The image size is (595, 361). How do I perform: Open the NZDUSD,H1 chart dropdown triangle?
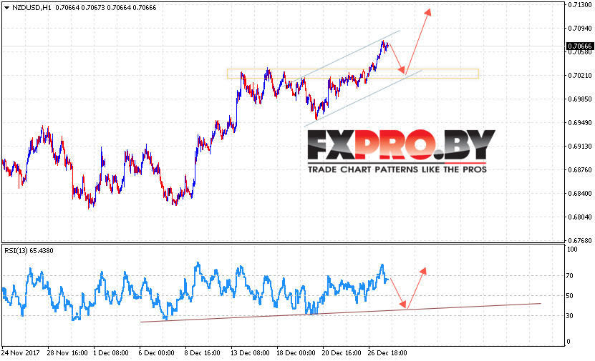pos(6,8)
